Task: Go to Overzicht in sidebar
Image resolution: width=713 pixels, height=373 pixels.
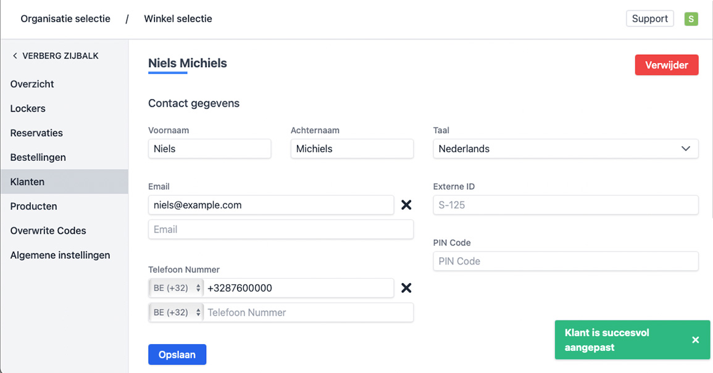Action: (x=32, y=84)
